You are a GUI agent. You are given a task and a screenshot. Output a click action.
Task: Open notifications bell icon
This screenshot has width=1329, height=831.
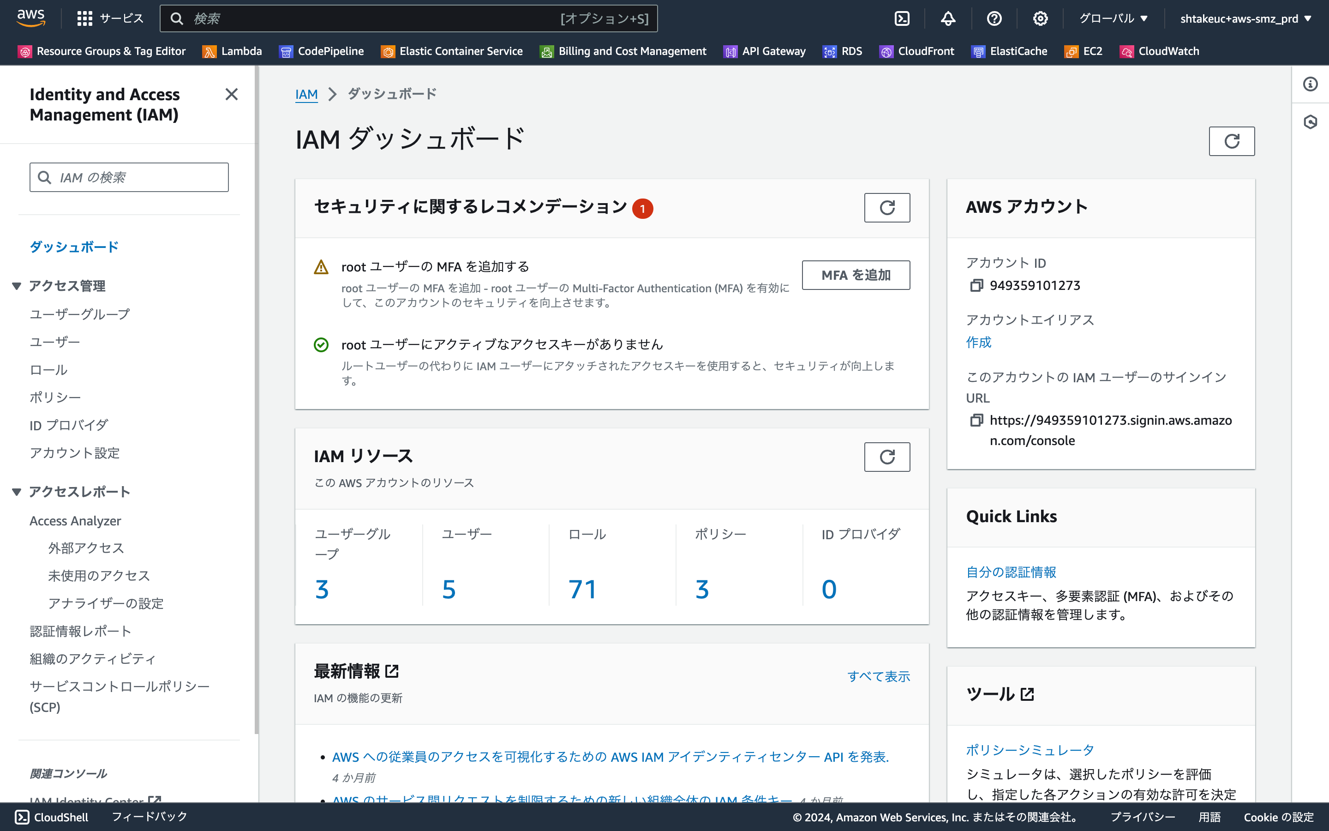coord(948,18)
